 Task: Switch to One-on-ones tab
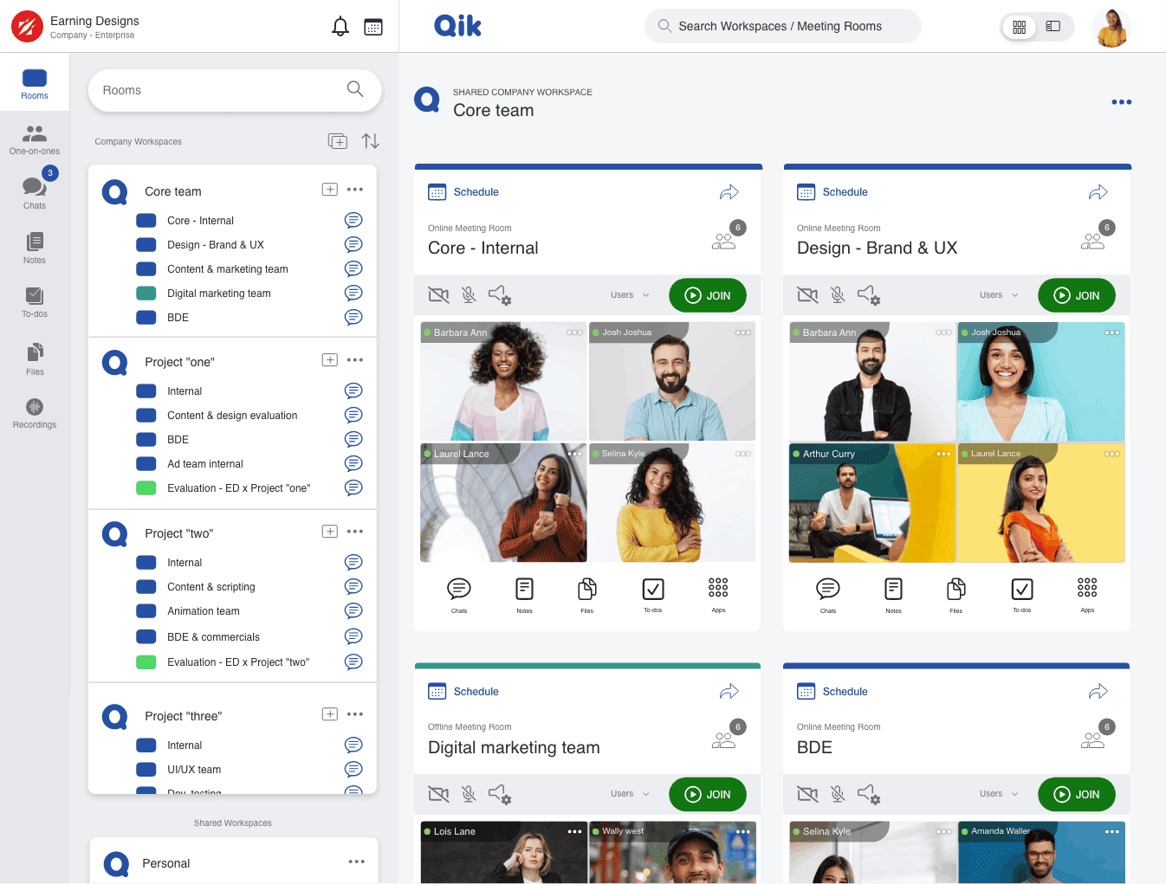35,139
